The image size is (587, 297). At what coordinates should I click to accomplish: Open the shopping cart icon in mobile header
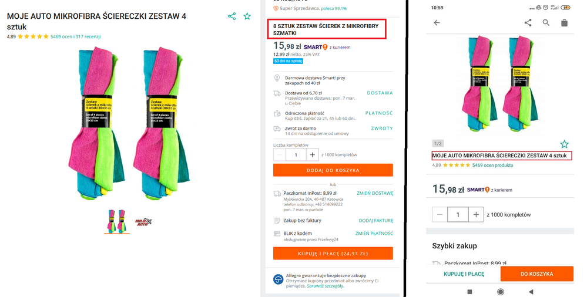point(564,23)
